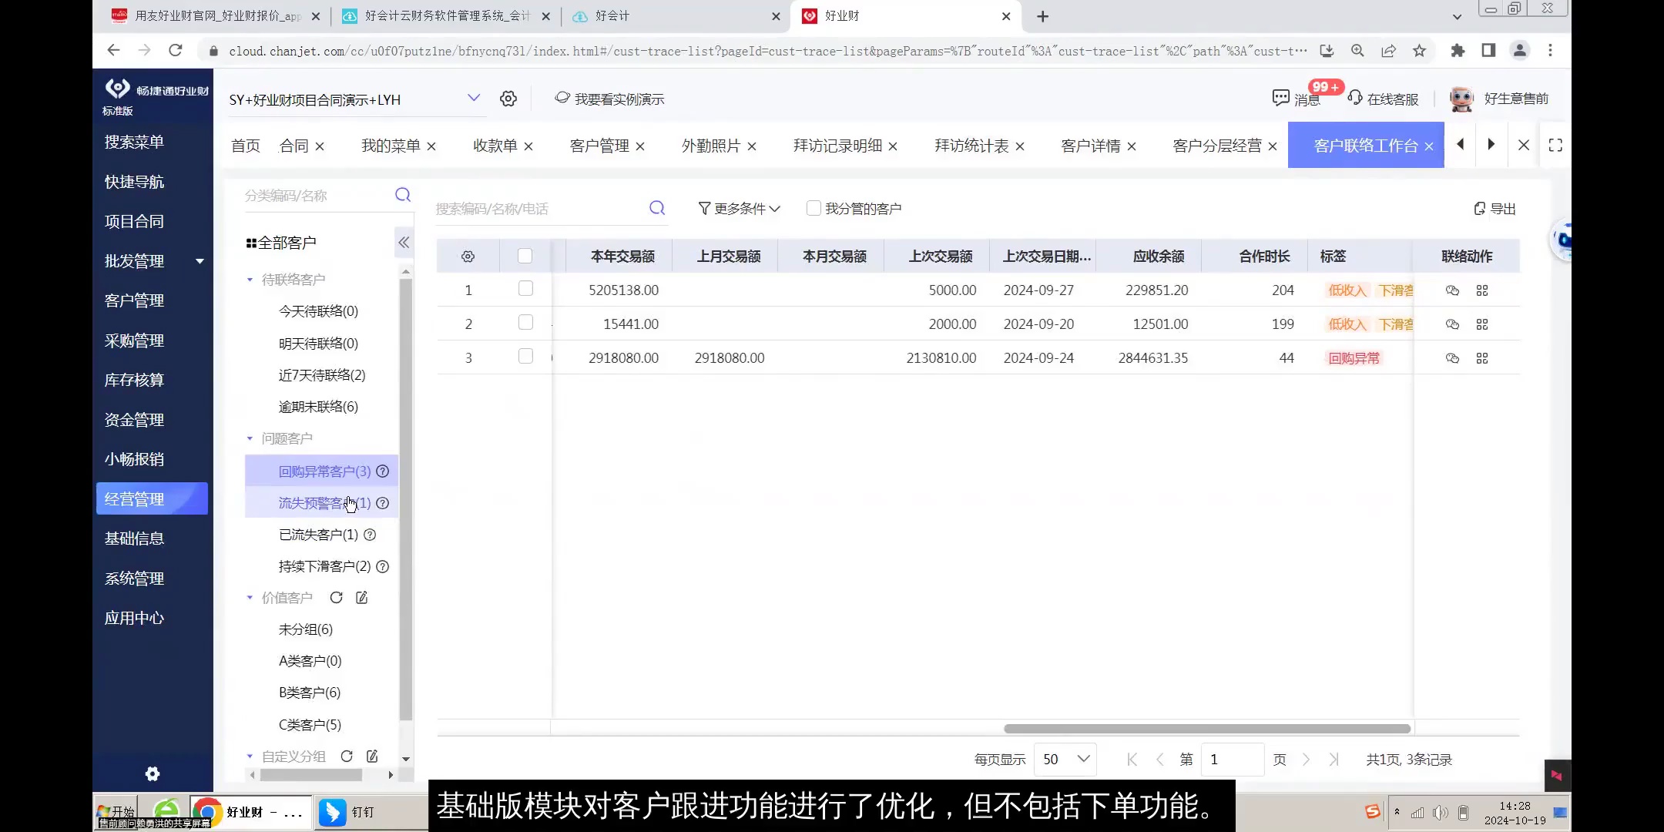Image resolution: width=1664 pixels, height=832 pixels.
Task: Check the checkbox on customer row 2
Action: (x=525, y=323)
